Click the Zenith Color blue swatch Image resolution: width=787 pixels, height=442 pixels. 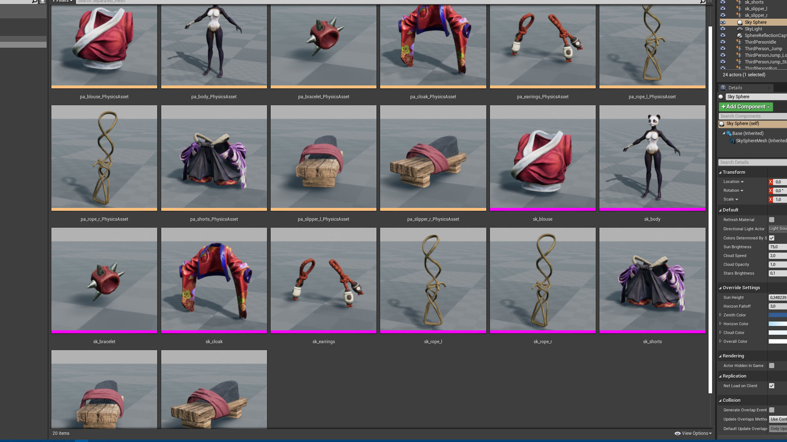tap(778, 315)
